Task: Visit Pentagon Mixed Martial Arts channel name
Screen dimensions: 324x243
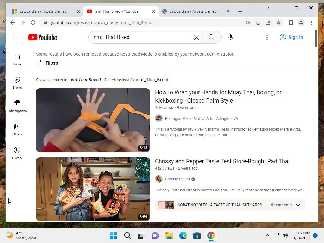Action: pyautogui.click(x=202, y=119)
